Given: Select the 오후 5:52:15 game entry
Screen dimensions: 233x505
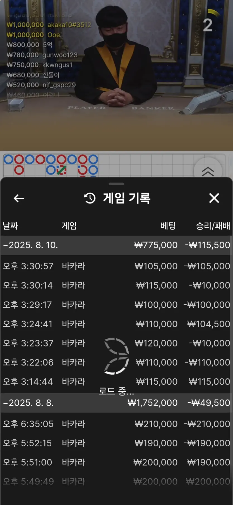Looking at the screenshot, I should pyautogui.click(x=116, y=443).
